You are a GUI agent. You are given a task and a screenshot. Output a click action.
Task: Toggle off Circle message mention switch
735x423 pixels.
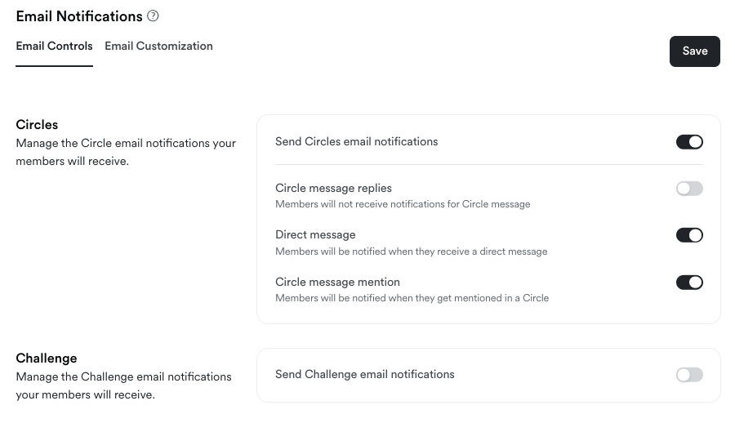pos(689,283)
